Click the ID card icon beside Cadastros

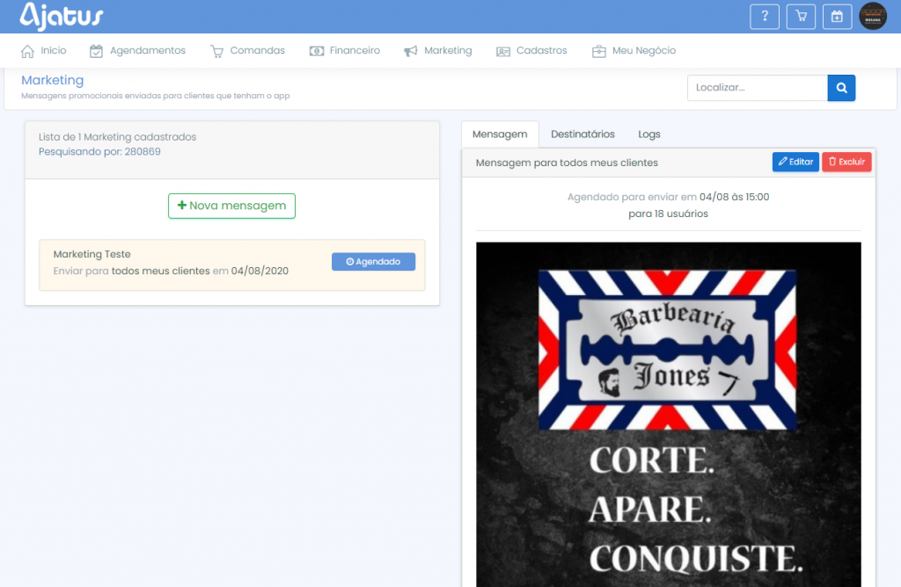coord(503,52)
